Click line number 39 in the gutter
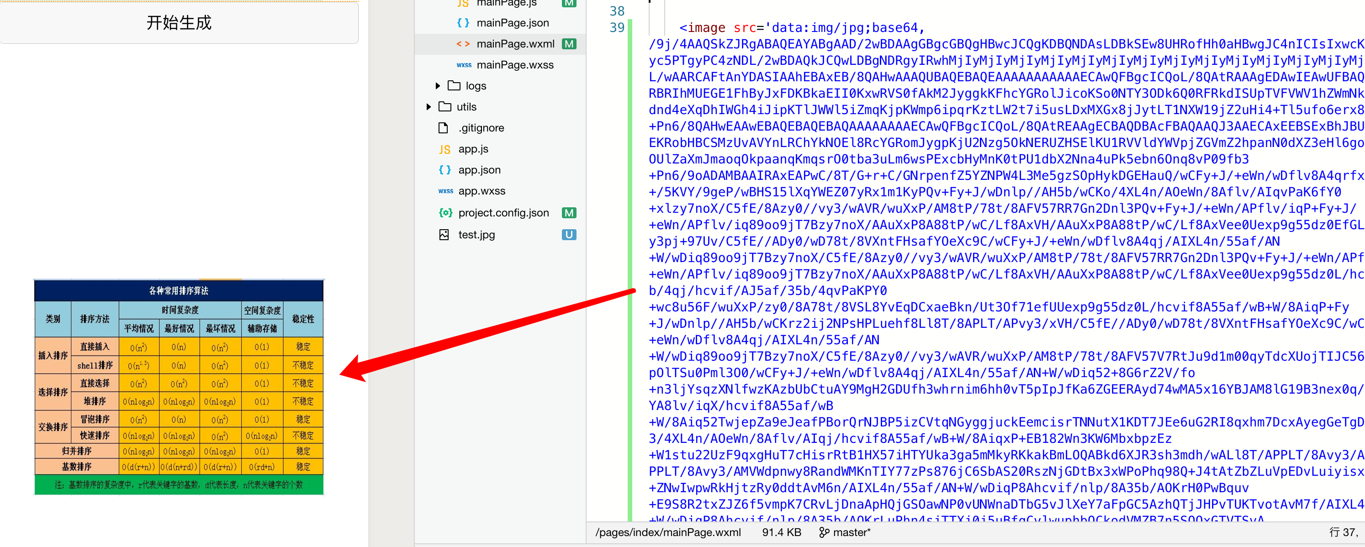The width and height of the screenshot is (1365, 547). click(x=616, y=27)
